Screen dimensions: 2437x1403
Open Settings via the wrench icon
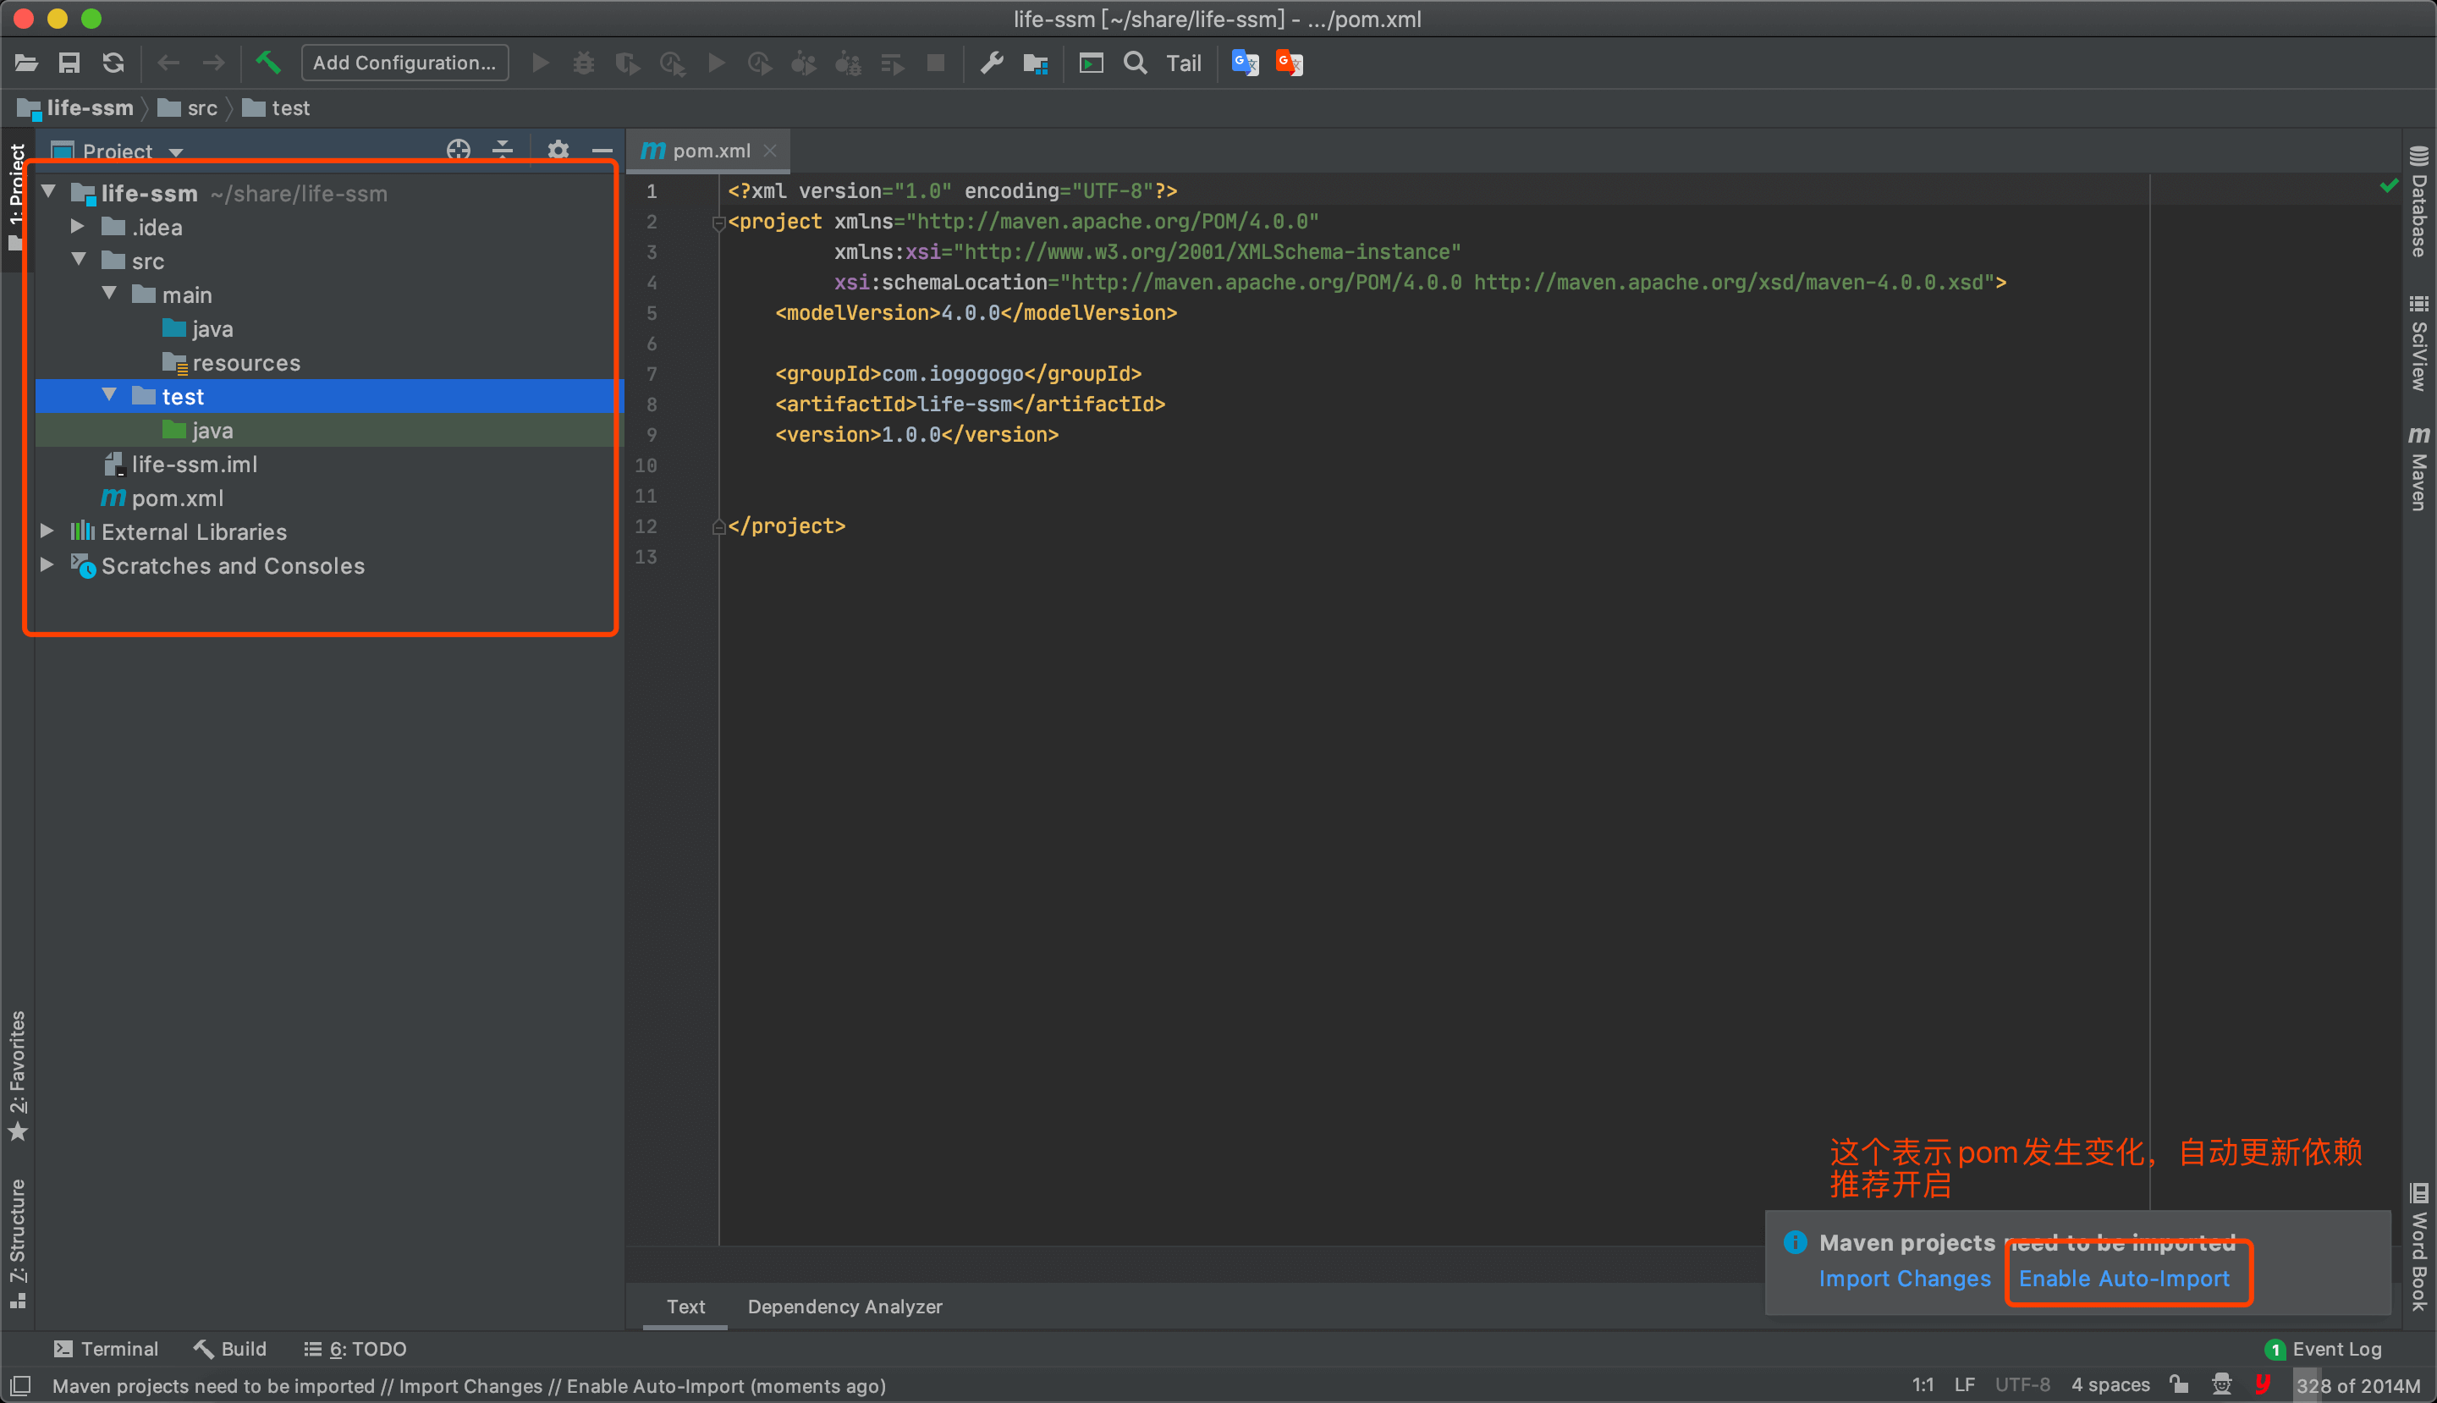[x=992, y=63]
